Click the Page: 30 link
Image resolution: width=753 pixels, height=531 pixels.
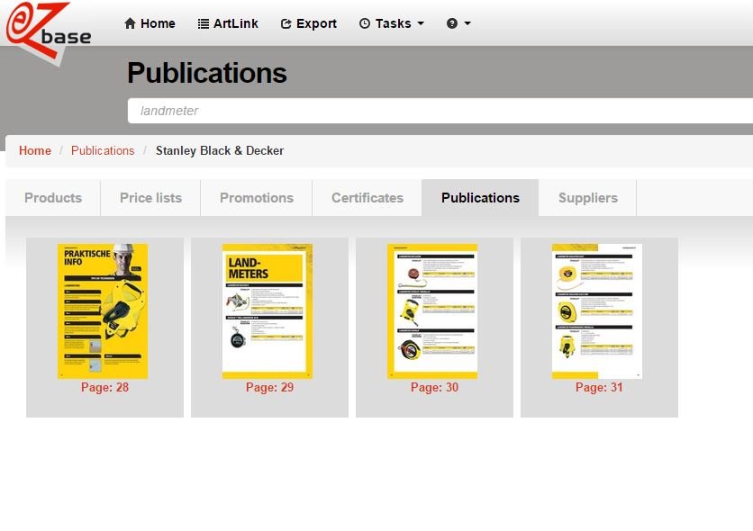(x=434, y=388)
